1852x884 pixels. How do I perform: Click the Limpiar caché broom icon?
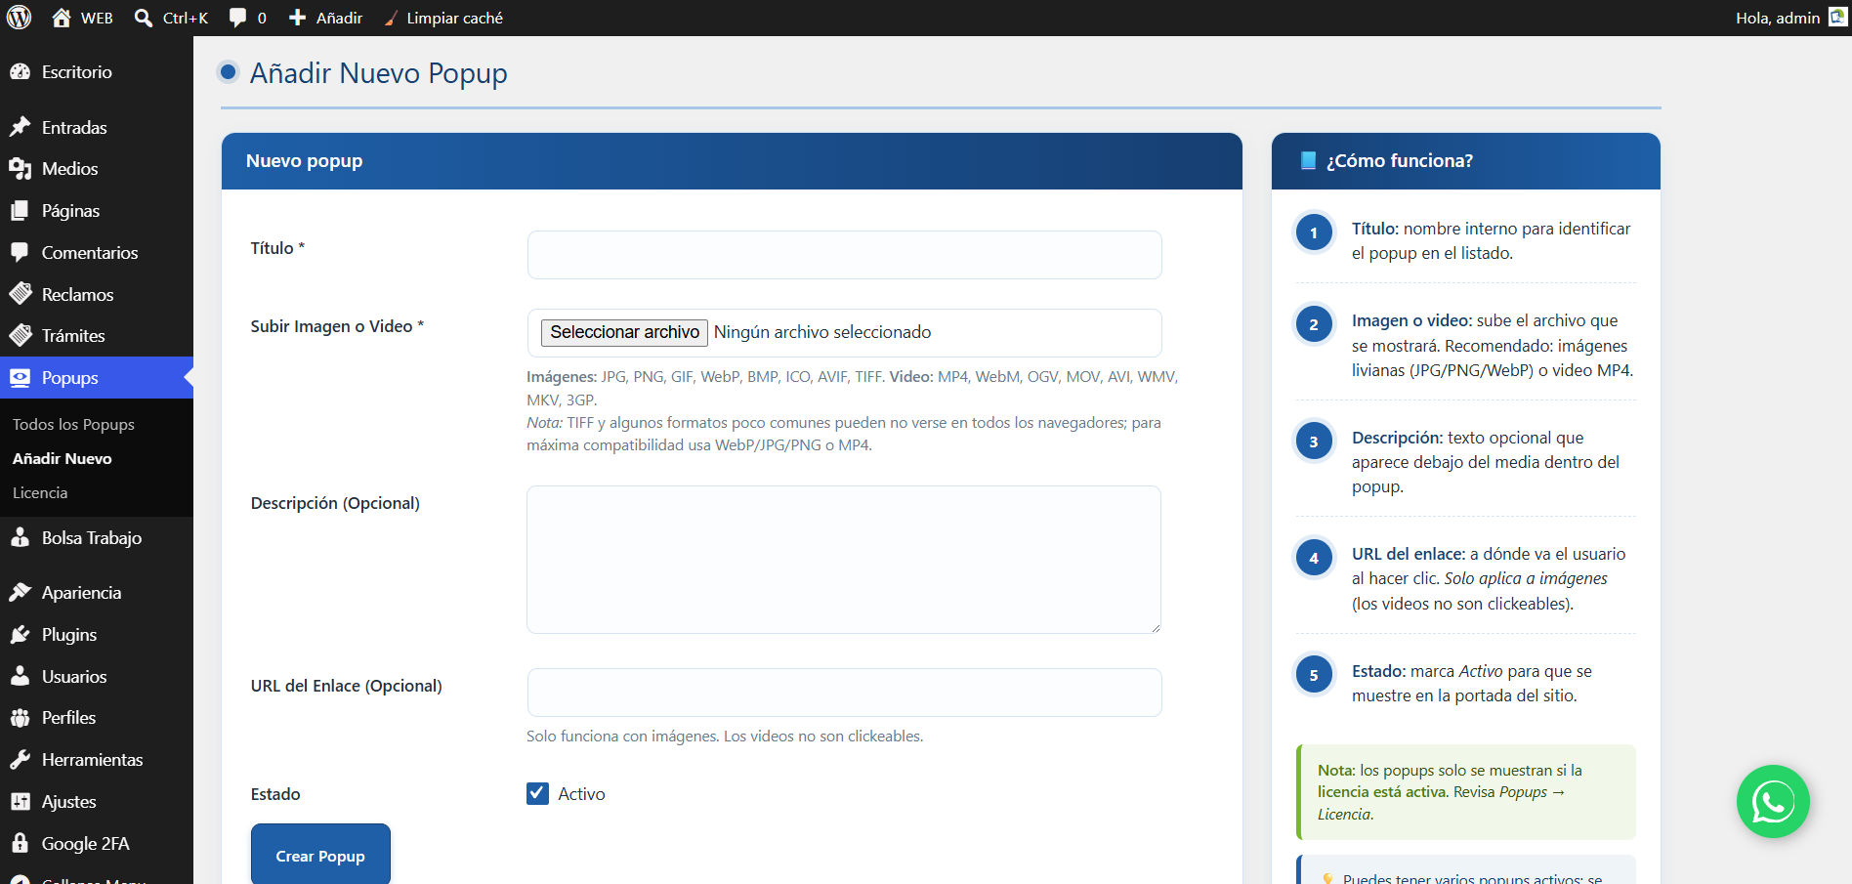coord(391,18)
